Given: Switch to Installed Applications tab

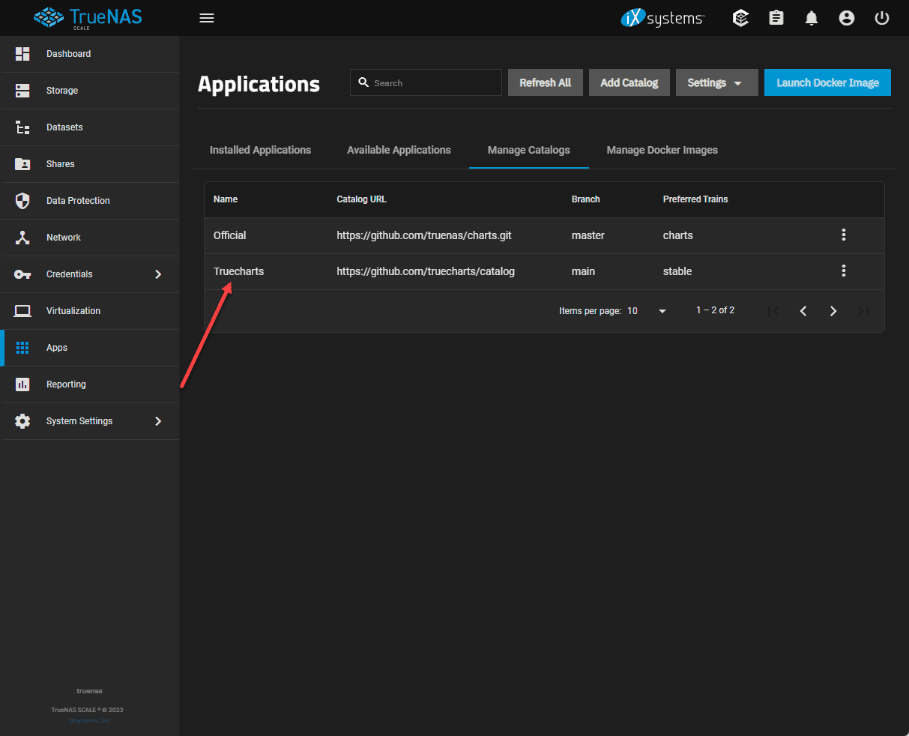Looking at the screenshot, I should tap(260, 150).
